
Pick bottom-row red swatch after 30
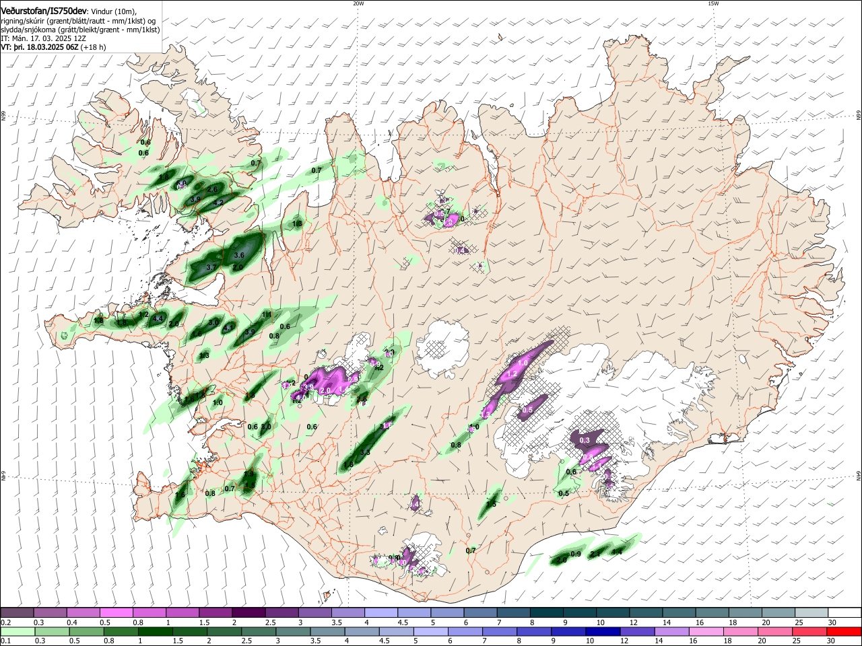coord(844,631)
